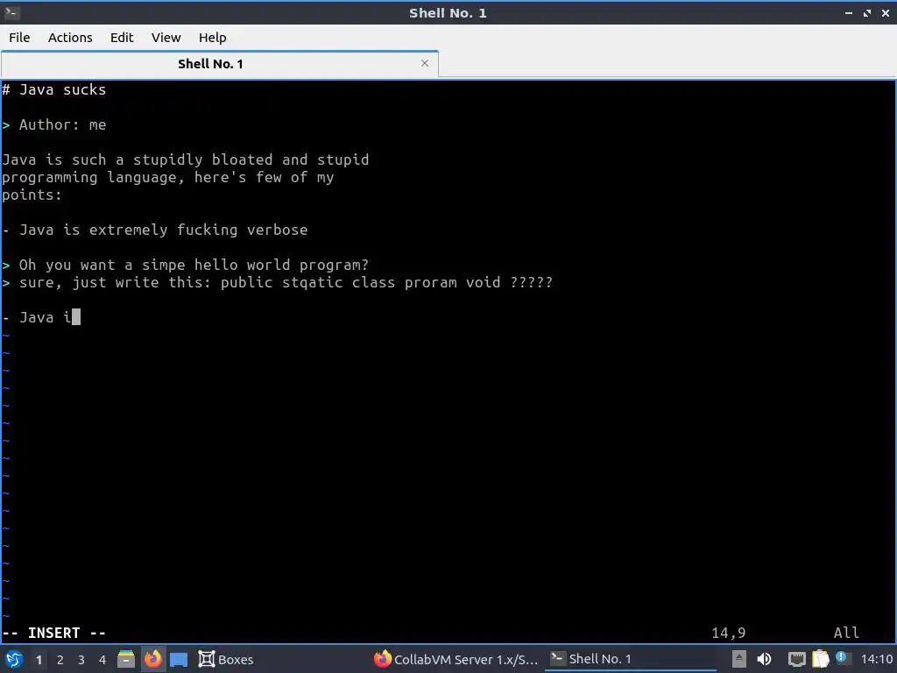Click the blue show desktop icon
The image size is (897, 673).
[x=179, y=660]
